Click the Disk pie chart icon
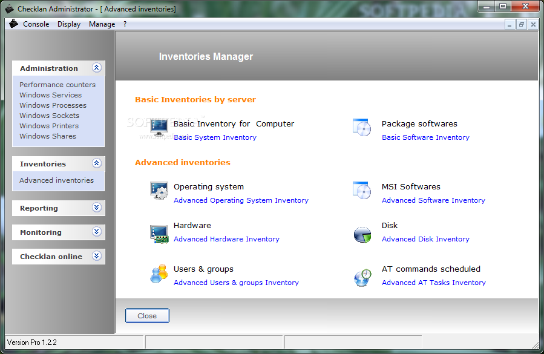Screen dimensions: 544x354 click(x=362, y=235)
